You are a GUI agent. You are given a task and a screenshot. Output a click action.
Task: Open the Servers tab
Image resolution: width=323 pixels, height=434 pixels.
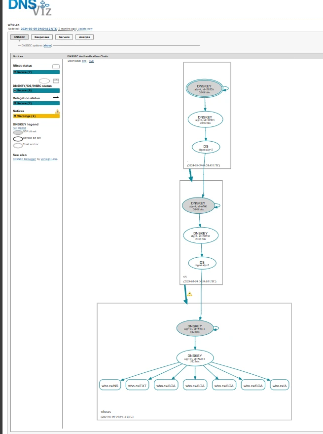point(64,37)
